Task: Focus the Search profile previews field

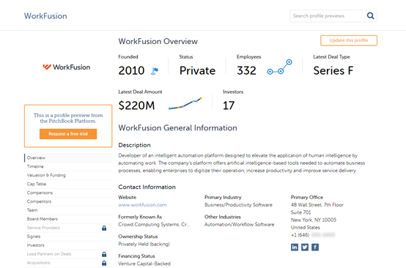Action: [328, 16]
